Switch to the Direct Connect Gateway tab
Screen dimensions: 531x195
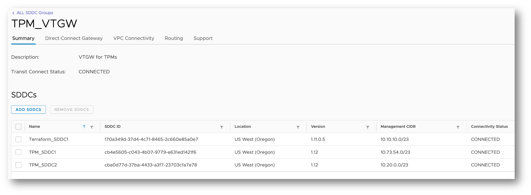(74, 38)
